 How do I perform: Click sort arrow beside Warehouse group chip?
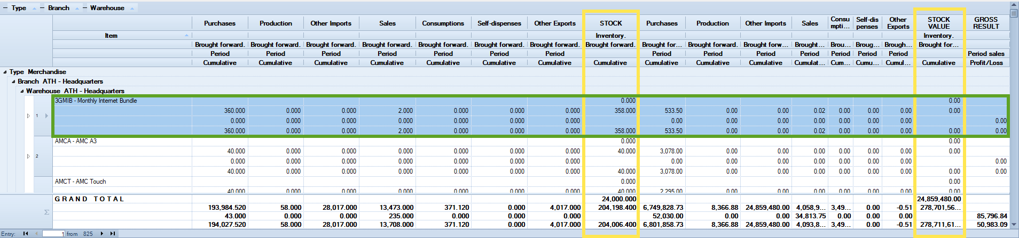(132, 8)
